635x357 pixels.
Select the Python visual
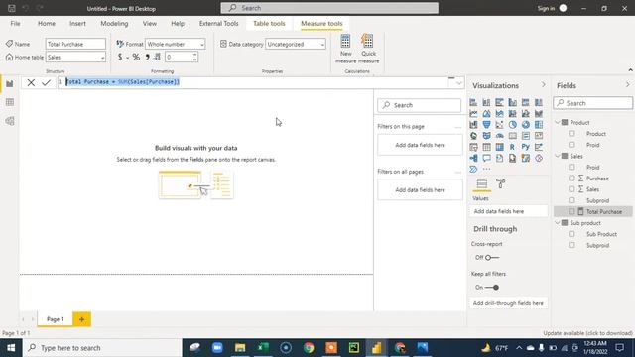(x=525, y=147)
